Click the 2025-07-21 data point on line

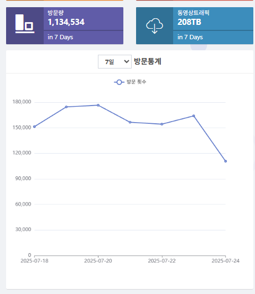(x=130, y=122)
